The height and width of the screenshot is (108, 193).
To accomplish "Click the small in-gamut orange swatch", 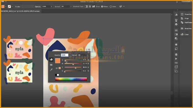I will click(59, 68).
